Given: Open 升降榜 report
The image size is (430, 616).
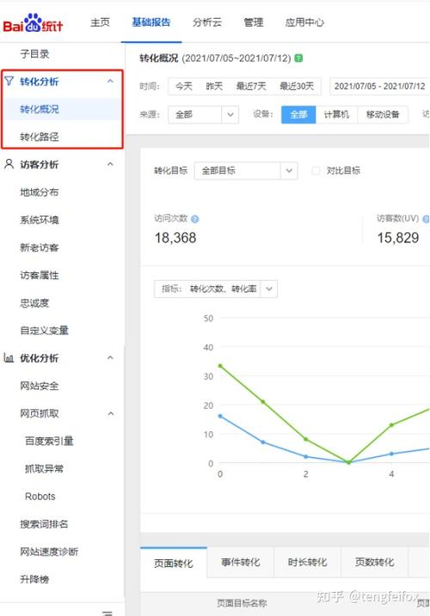Looking at the screenshot, I should pyautogui.click(x=34, y=579).
